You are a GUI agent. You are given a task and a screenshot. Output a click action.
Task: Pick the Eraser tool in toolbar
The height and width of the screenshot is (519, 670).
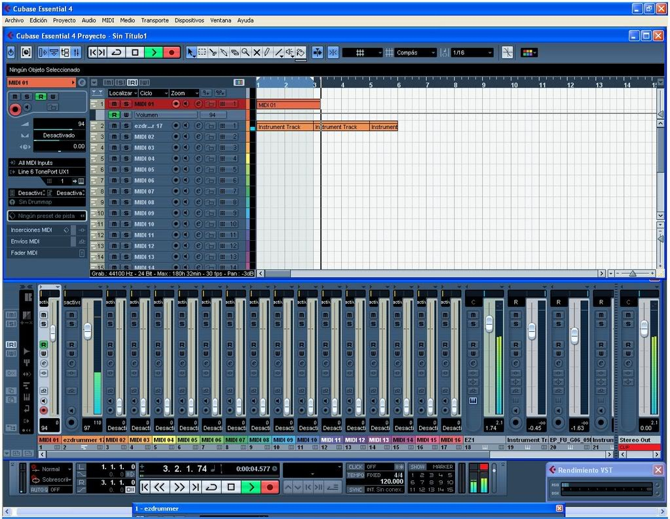click(x=234, y=52)
